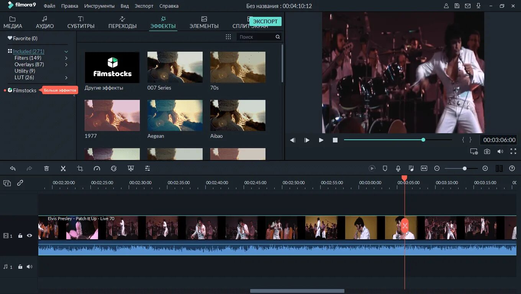Click the timeline playhead marker
The height and width of the screenshot is (294, 521).
404,178
